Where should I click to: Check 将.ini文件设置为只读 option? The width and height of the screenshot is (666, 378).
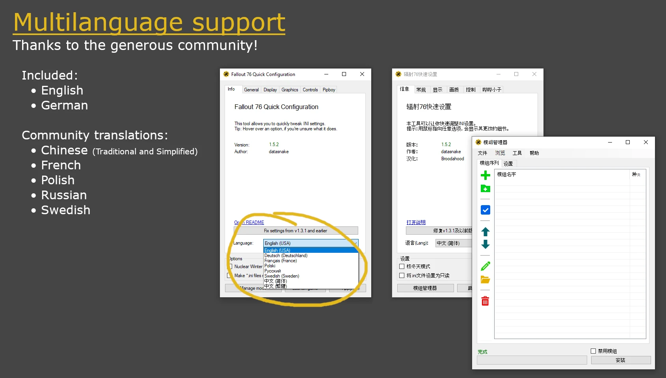pos(402,276)
